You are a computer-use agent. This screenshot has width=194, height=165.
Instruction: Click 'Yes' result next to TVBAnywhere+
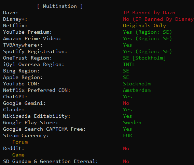[x=127, y=45]
